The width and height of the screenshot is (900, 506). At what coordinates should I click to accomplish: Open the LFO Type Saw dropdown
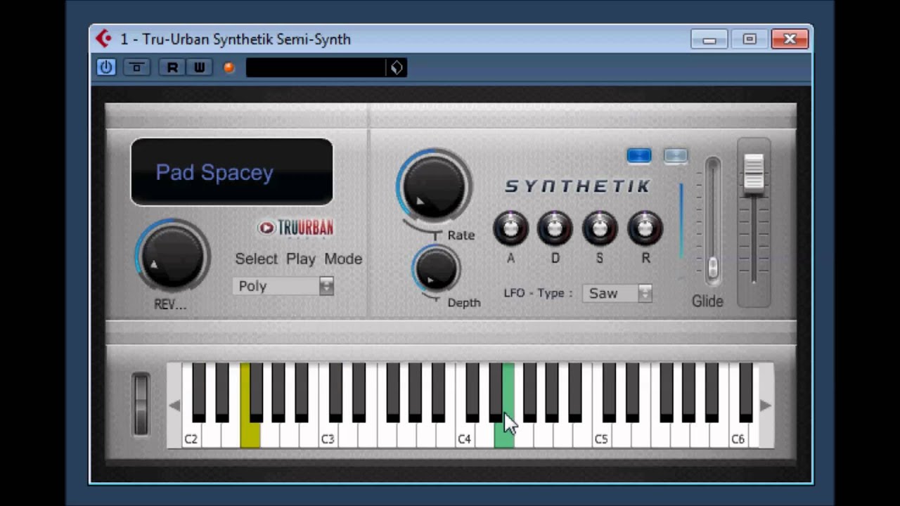click(617, 293)
